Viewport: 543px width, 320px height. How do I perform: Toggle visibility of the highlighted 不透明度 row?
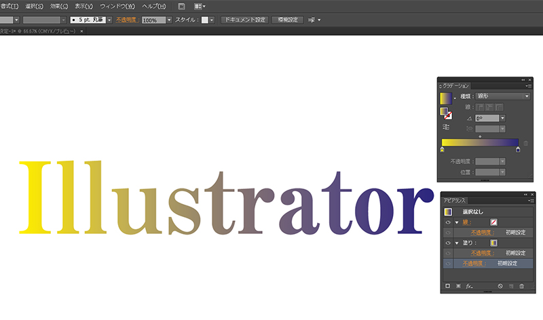(x=448, y=264)
